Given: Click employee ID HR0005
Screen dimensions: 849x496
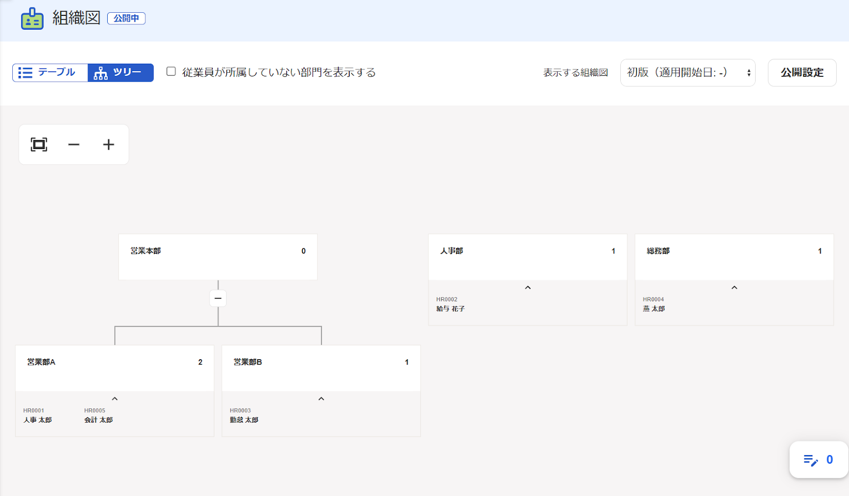Looking at the screenshot, I should [x=94, y=411].
